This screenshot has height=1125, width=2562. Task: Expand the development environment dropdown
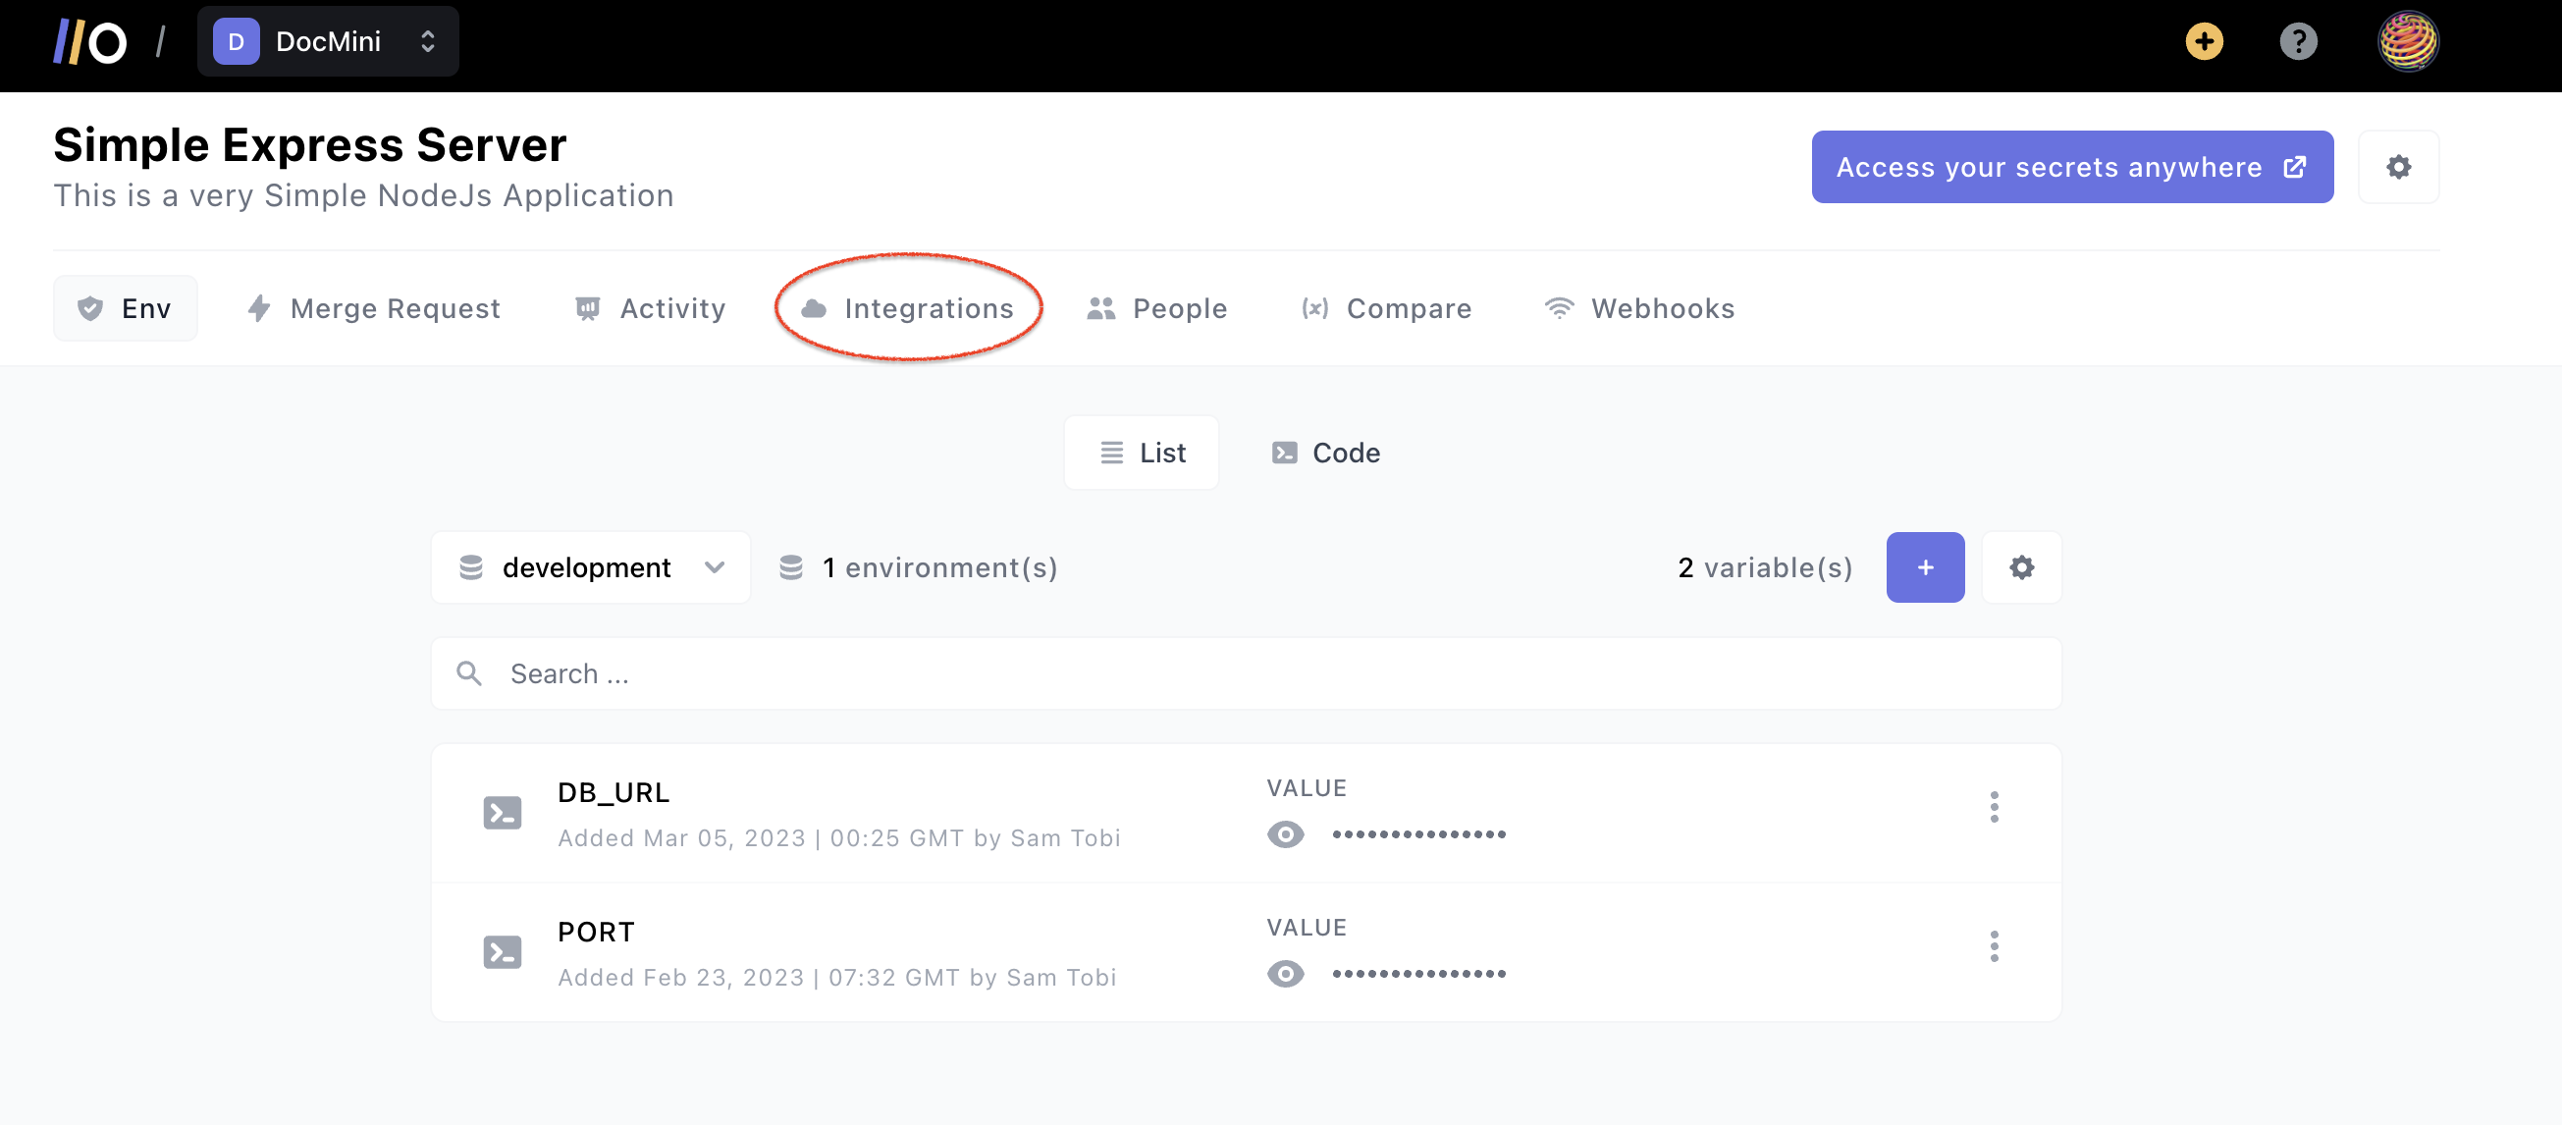(x=591, y=568)
